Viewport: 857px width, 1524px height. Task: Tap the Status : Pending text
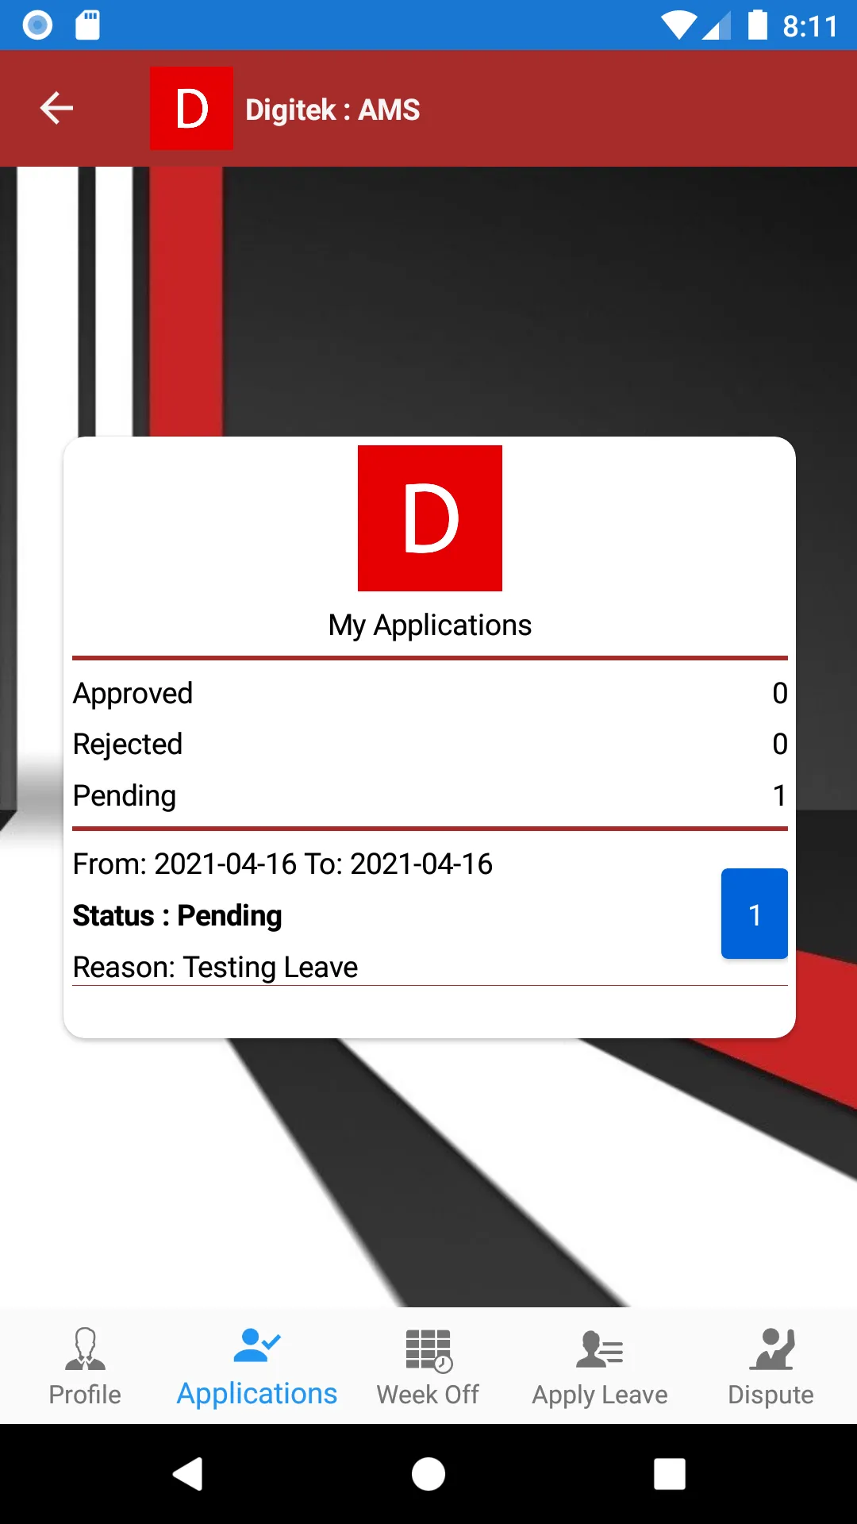[x=177, y=916]
